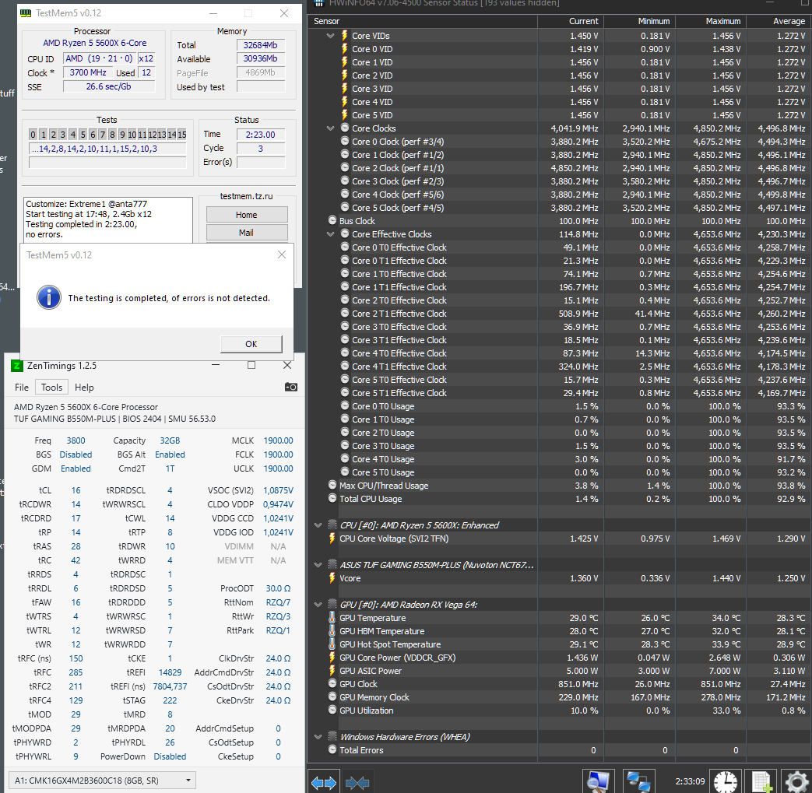Click GPU Core Power lightning icon
This screenshot has height=793, width=812.
[x=332, y=657]
